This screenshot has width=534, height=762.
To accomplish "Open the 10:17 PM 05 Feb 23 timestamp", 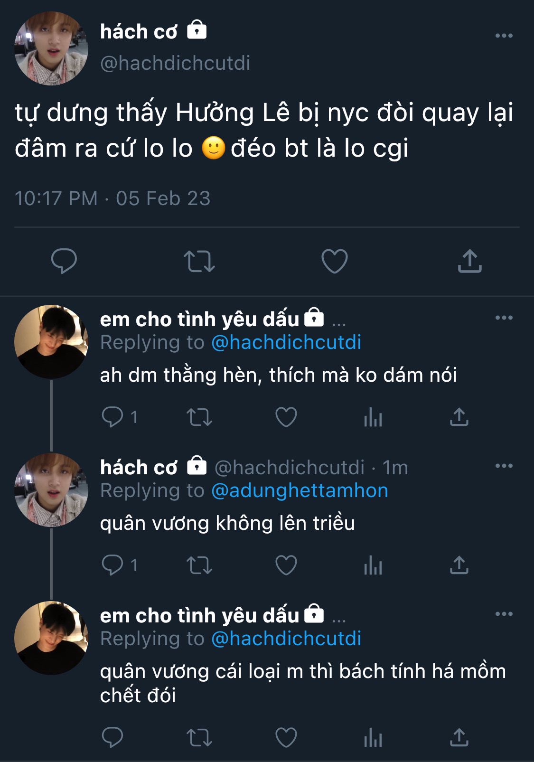I will click(x=112, y=198).
